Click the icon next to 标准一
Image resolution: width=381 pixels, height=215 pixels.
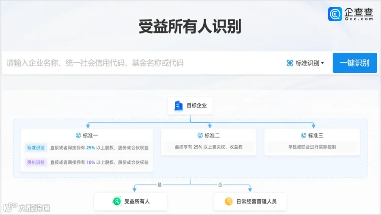coord(78,135)
